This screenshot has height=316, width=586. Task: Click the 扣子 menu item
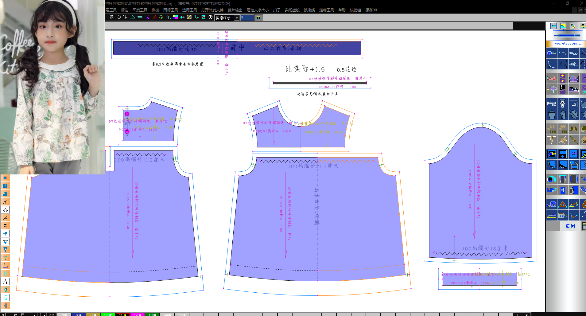click(x=277, y=10)
